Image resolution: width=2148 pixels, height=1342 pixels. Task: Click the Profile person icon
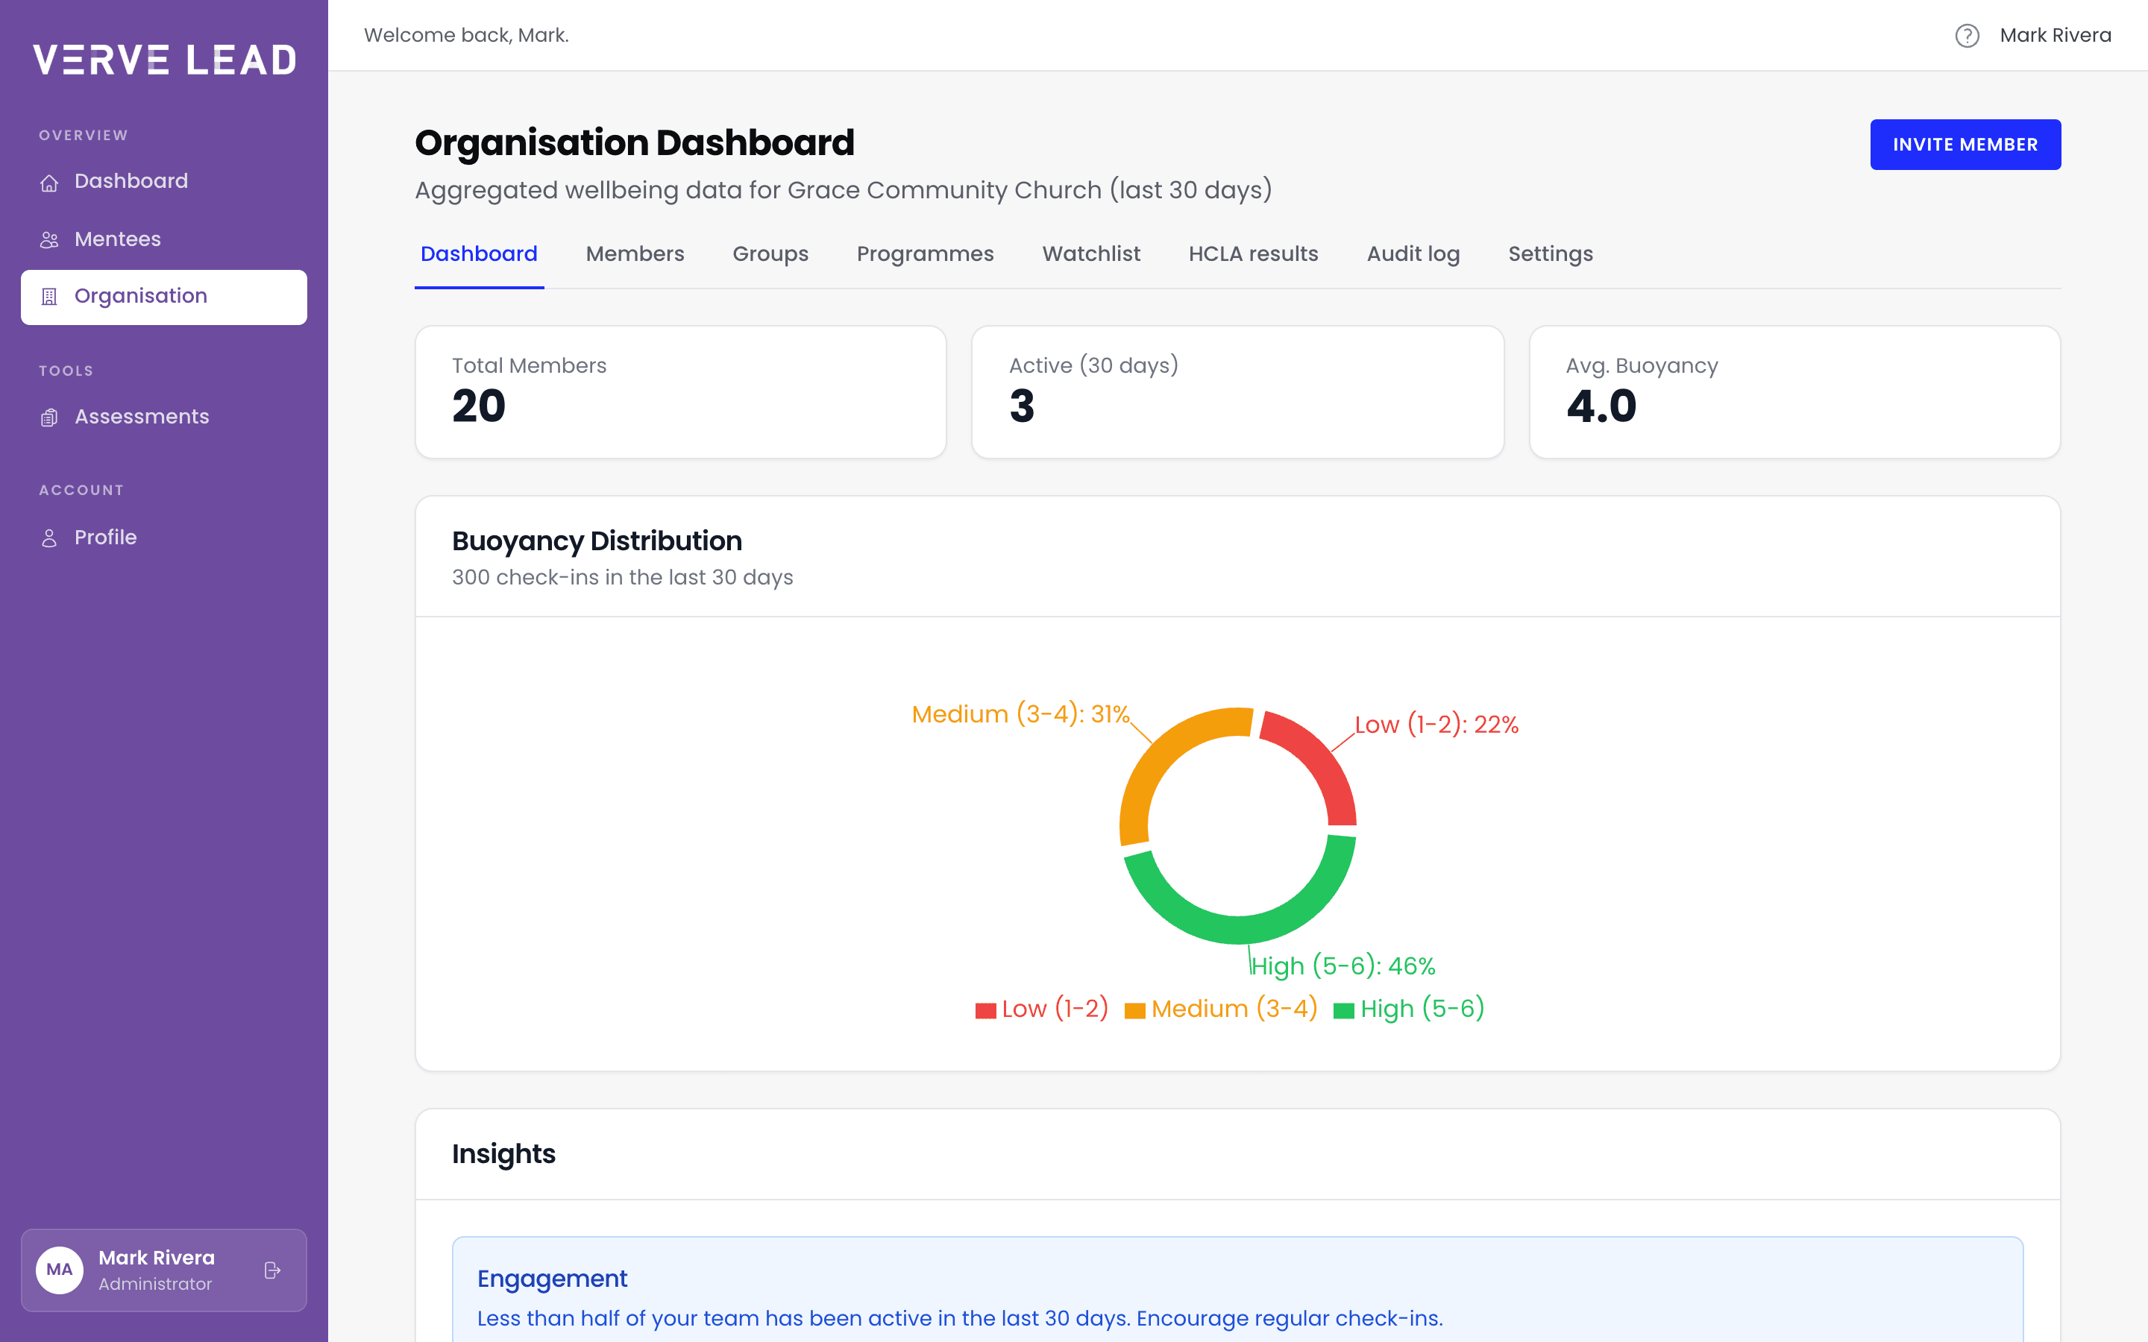click(x=50, y=538)
